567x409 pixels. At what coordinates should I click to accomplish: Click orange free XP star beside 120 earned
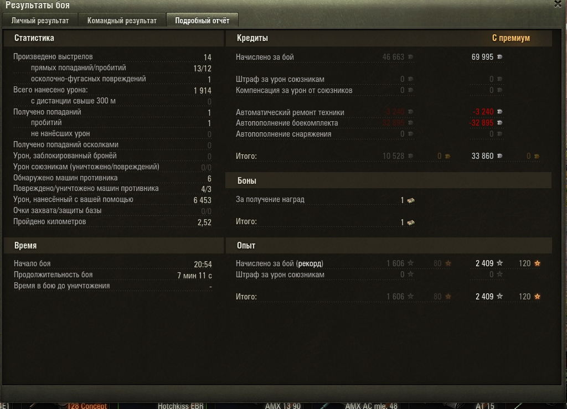point(537,263)
